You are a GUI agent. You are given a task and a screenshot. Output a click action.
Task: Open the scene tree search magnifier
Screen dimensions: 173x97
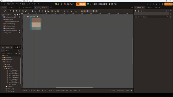click(x=10, y=11)
